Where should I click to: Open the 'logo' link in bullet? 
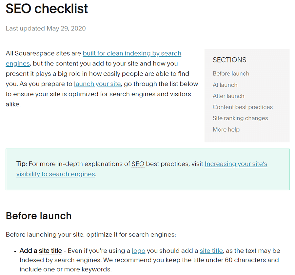tap(138, 251)
